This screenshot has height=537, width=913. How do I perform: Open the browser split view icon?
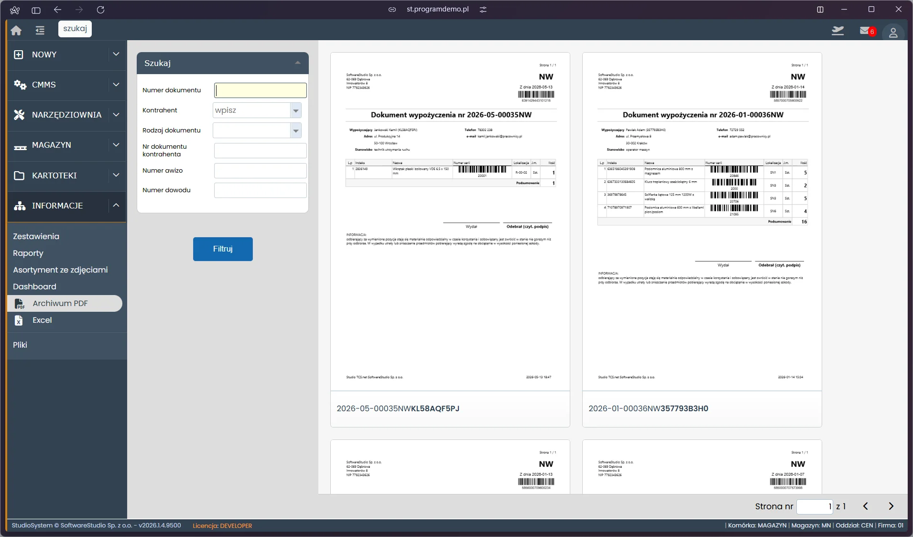820,10
